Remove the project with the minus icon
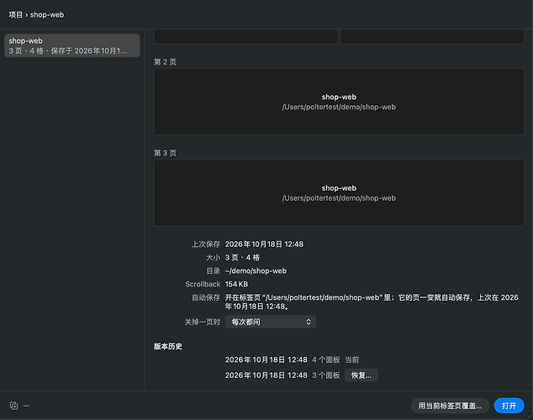 pos(26,406)
